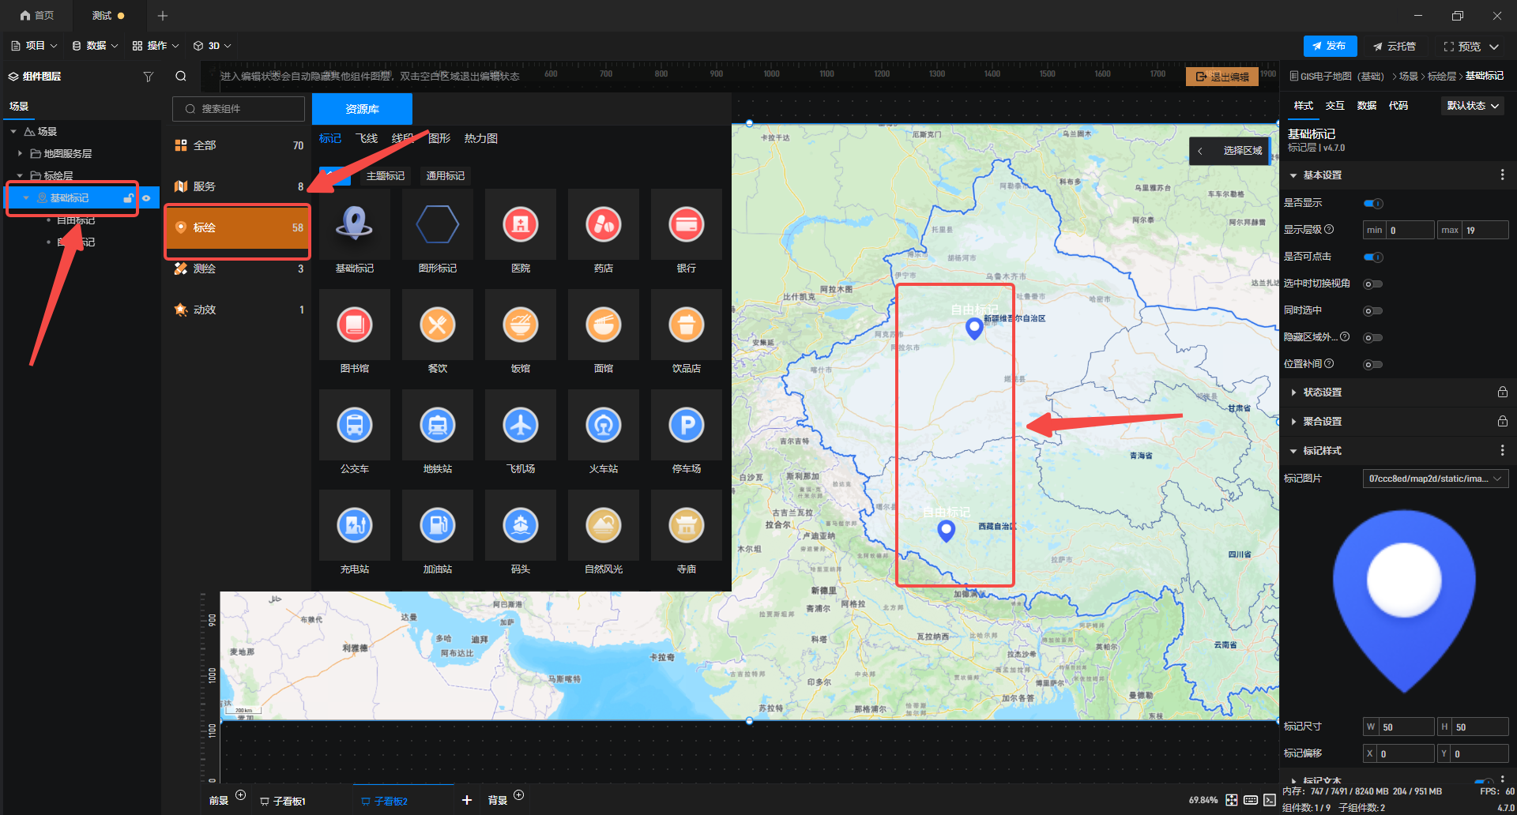Viewport: 1517px width, 815px height.
Task: Select the 图形标记 hexagon shape marker
Action: [x=437, y=225]
